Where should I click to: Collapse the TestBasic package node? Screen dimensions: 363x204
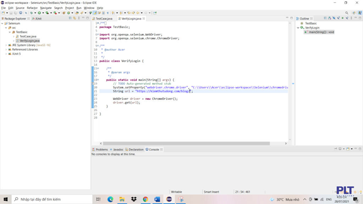coord(10,32)
